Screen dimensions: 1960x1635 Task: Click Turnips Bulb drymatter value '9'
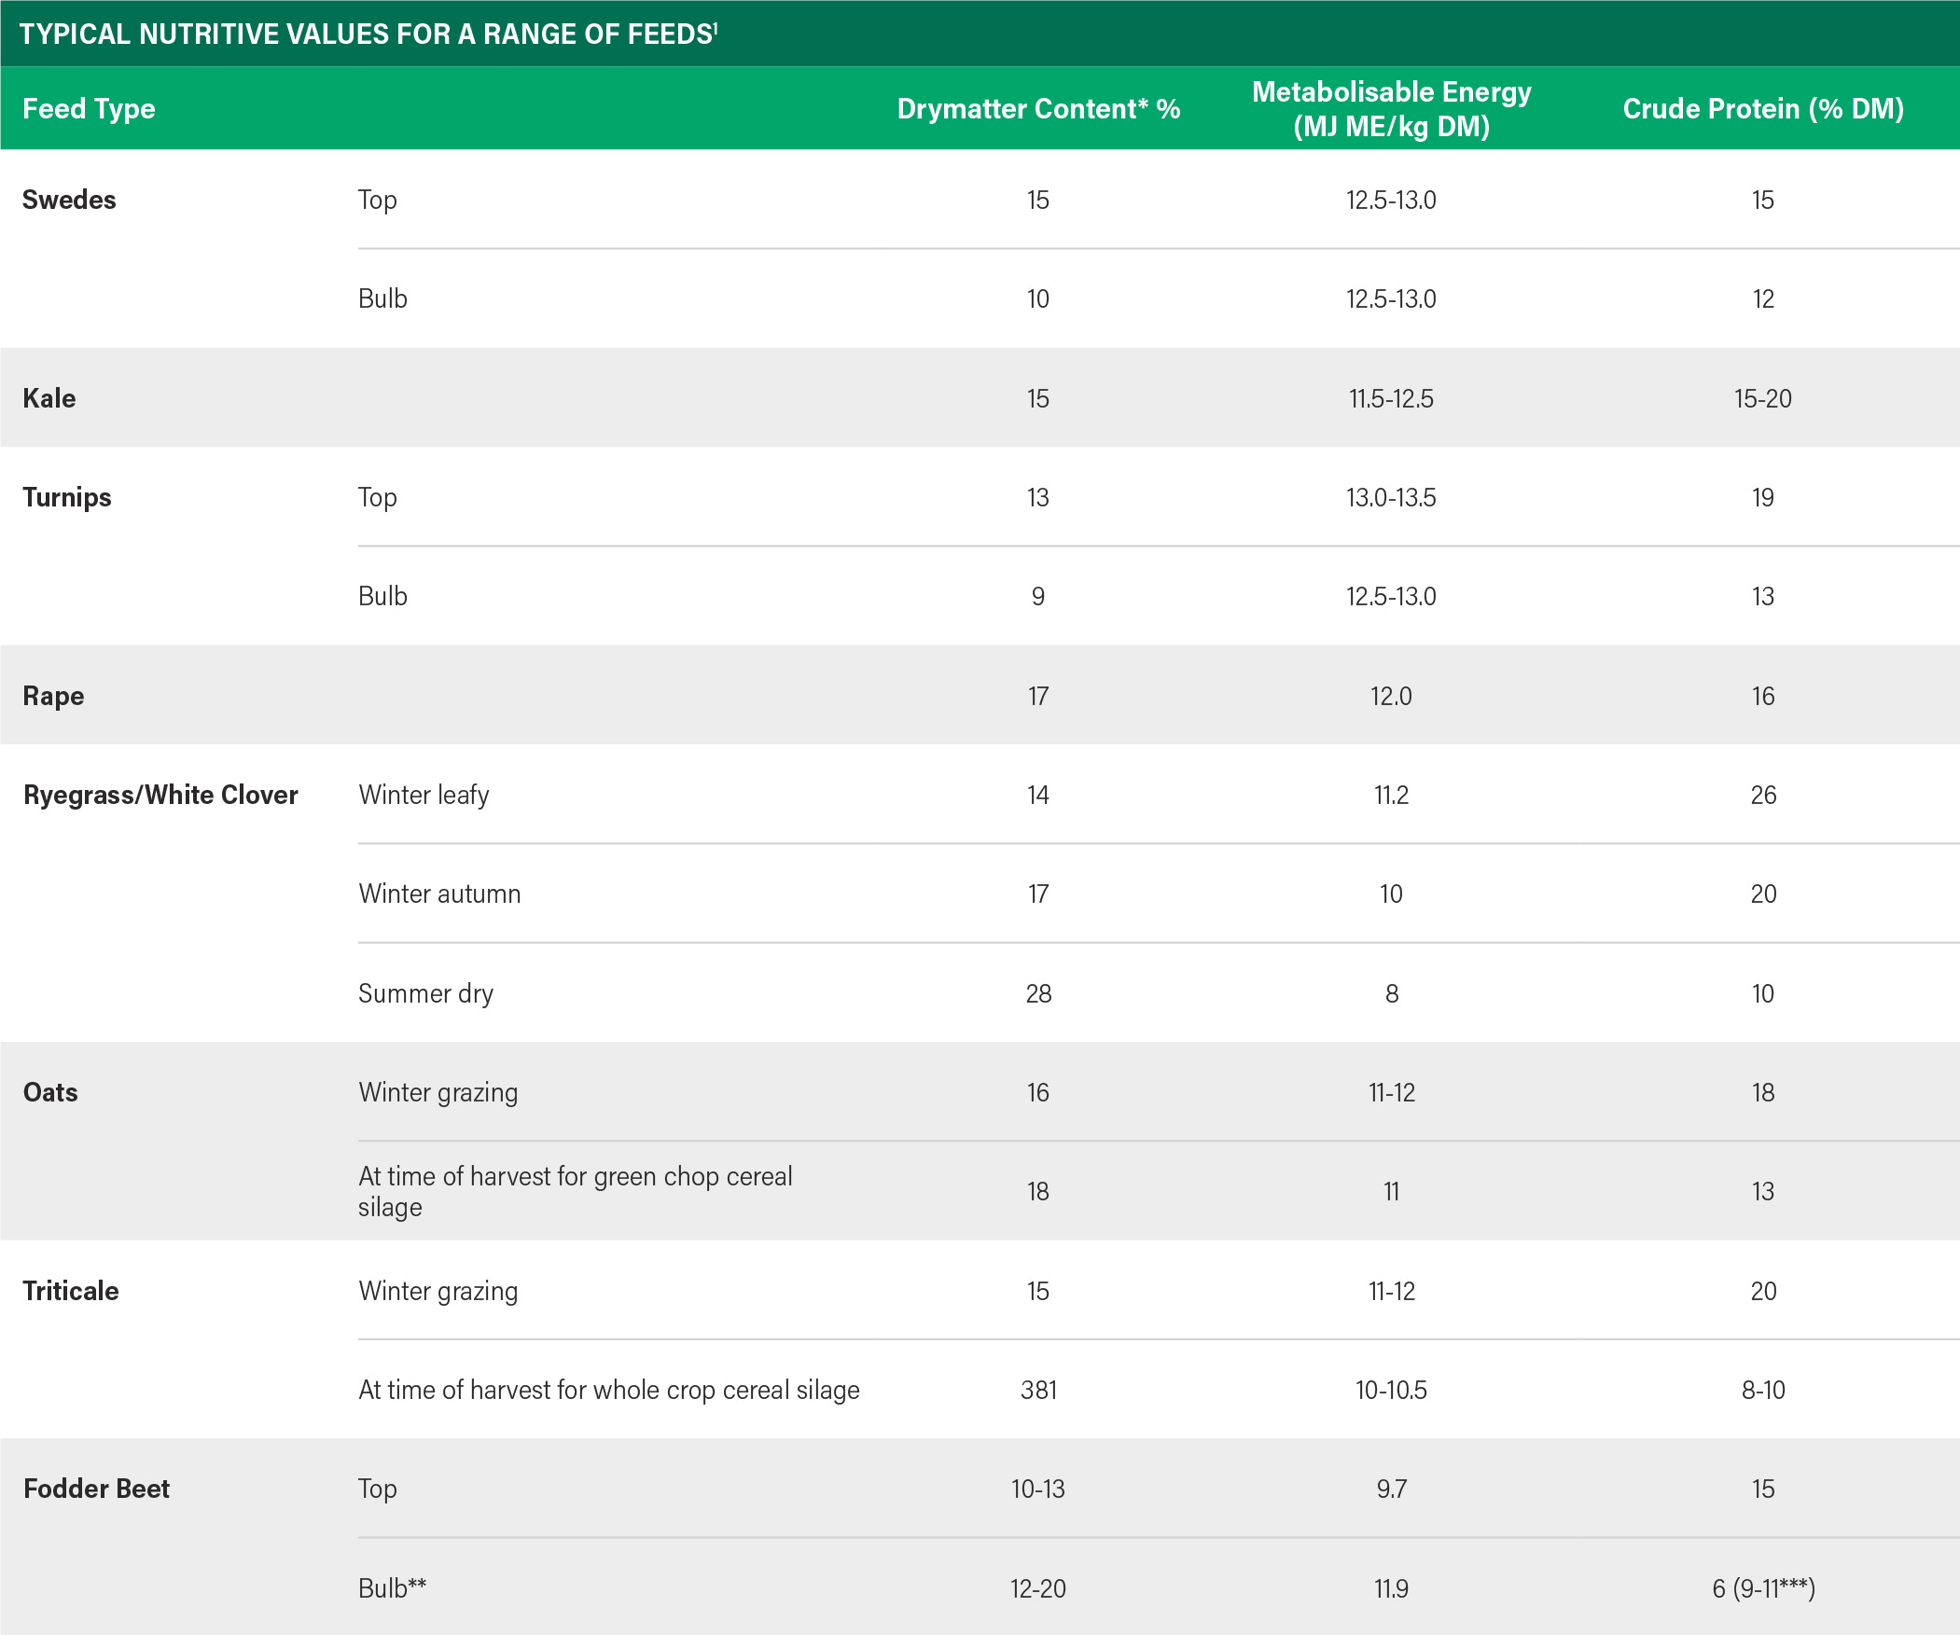pos(1038,596)
